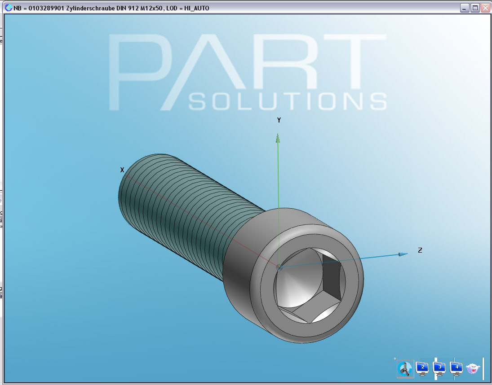Select the threaded shaft of the screw
Screen dimensions: 492x385
point(180,211)
